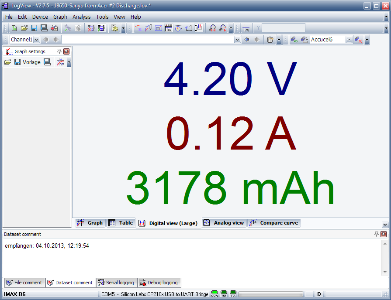391x300 pixels.
Task: Open the Serial logging tab
Action: 117,283
